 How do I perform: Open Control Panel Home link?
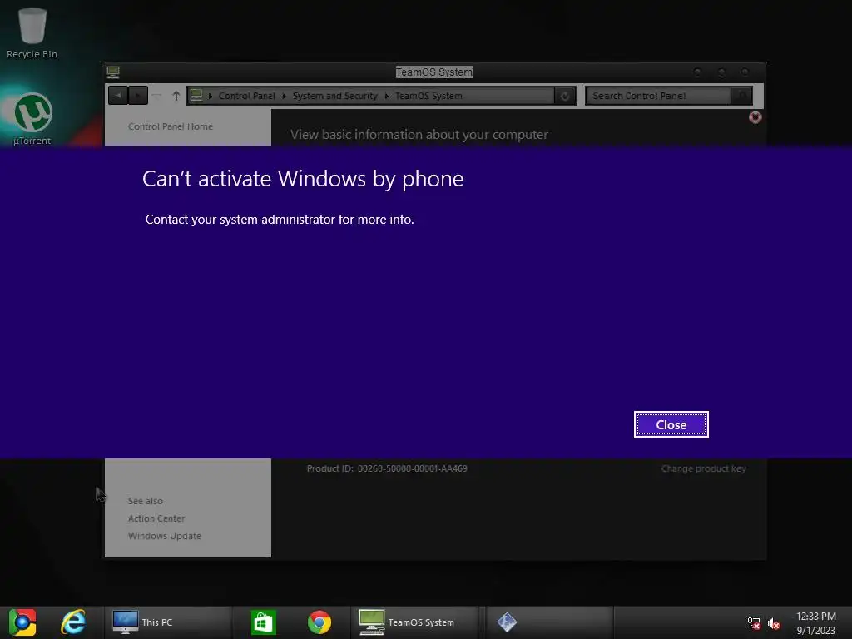coord(170,126)
